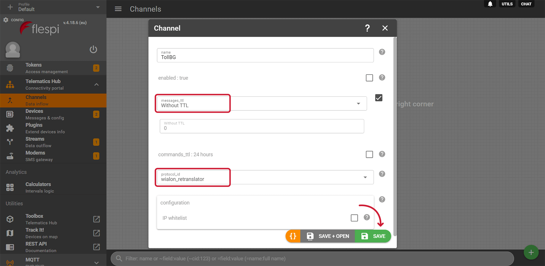Click the plus icon beside Profile

[10, 7]
